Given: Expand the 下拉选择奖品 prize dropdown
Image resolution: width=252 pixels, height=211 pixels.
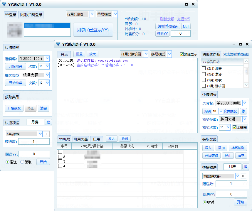Looking at the screenshot, I should 237,176.
